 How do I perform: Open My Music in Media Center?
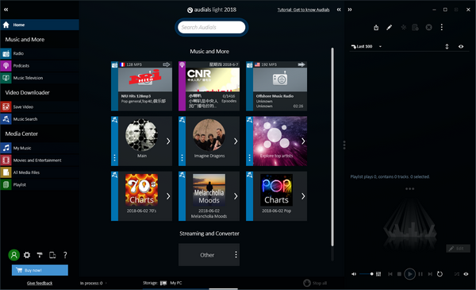(x=40, y=148)
